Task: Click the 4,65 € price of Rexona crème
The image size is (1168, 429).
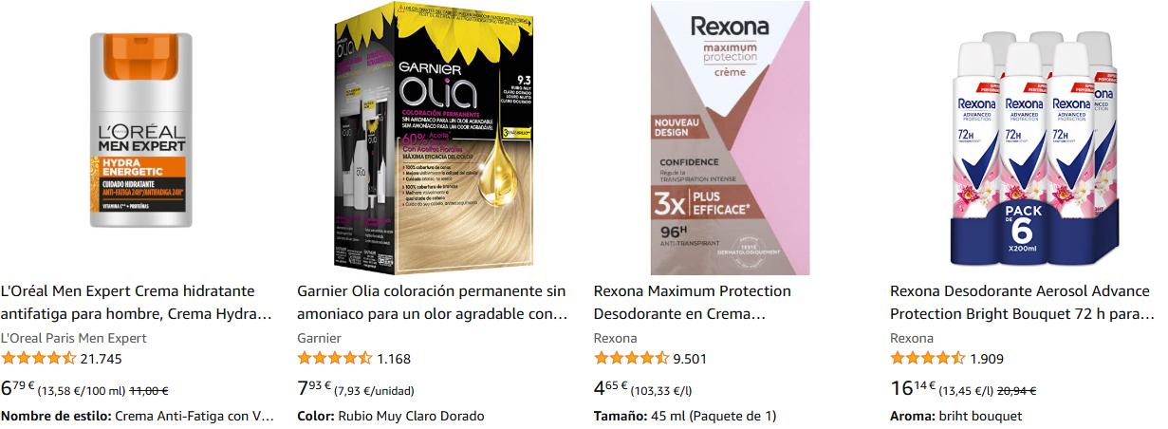Action: pyautogui.click(x=611, y=388)
